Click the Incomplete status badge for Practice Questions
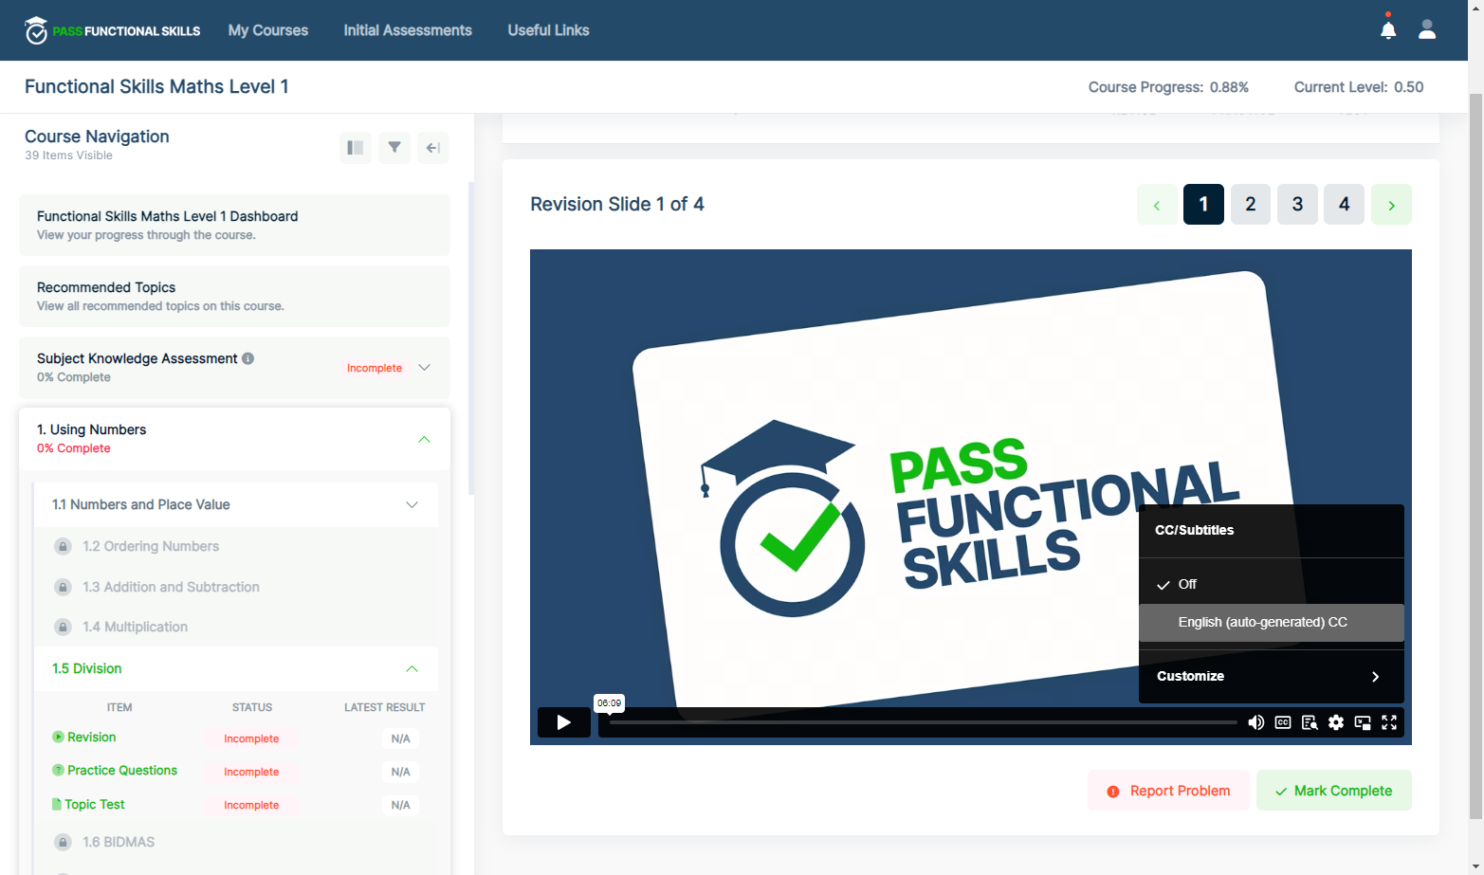This screenshot has height=875, width=1484. (x=251, y=772)
